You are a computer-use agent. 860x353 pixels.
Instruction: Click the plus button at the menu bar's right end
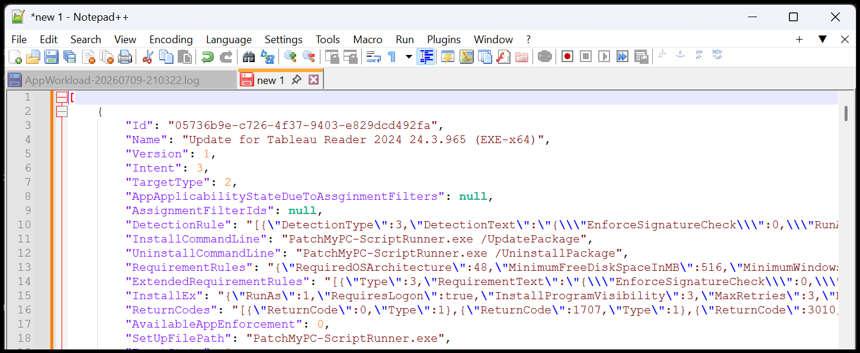[799, 40]
